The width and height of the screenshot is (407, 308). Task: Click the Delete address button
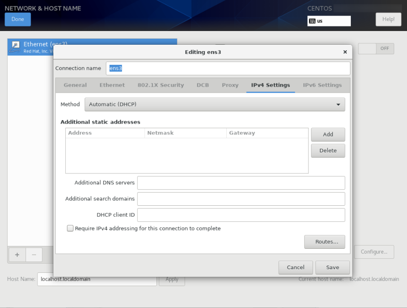tap(328, 151)
